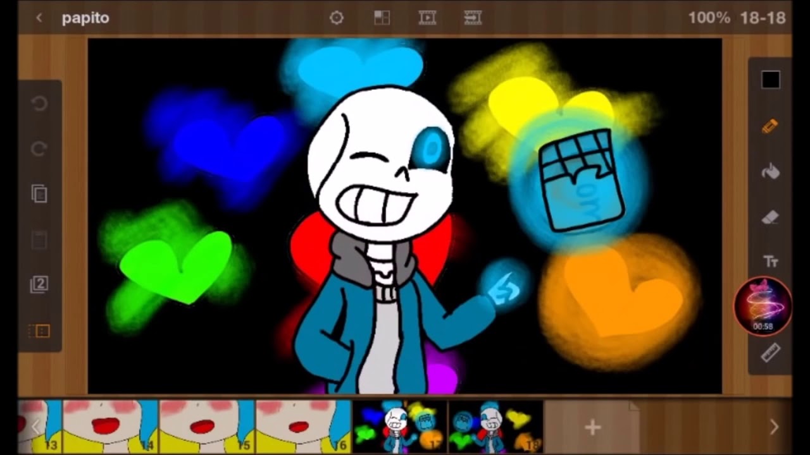Click the 100% zoom indicator
The width and height of the screenshot is (810, 455).
tap(709, 18)
